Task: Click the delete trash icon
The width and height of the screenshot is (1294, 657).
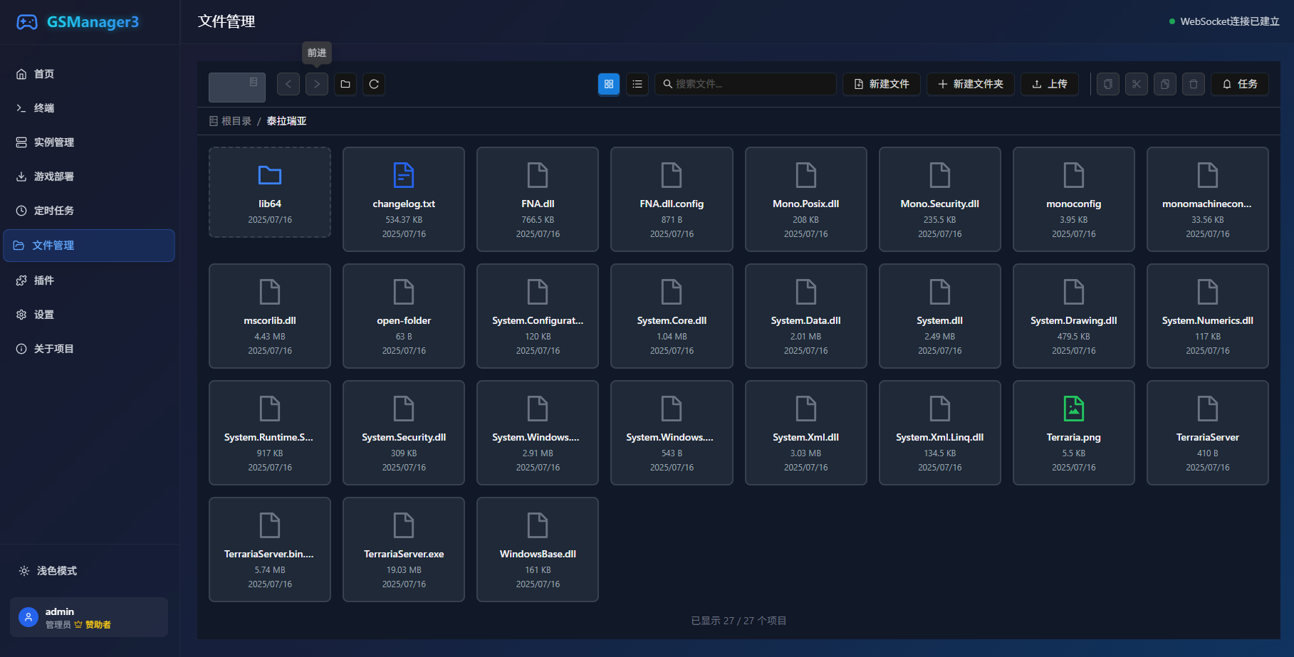Action: 1194,84
